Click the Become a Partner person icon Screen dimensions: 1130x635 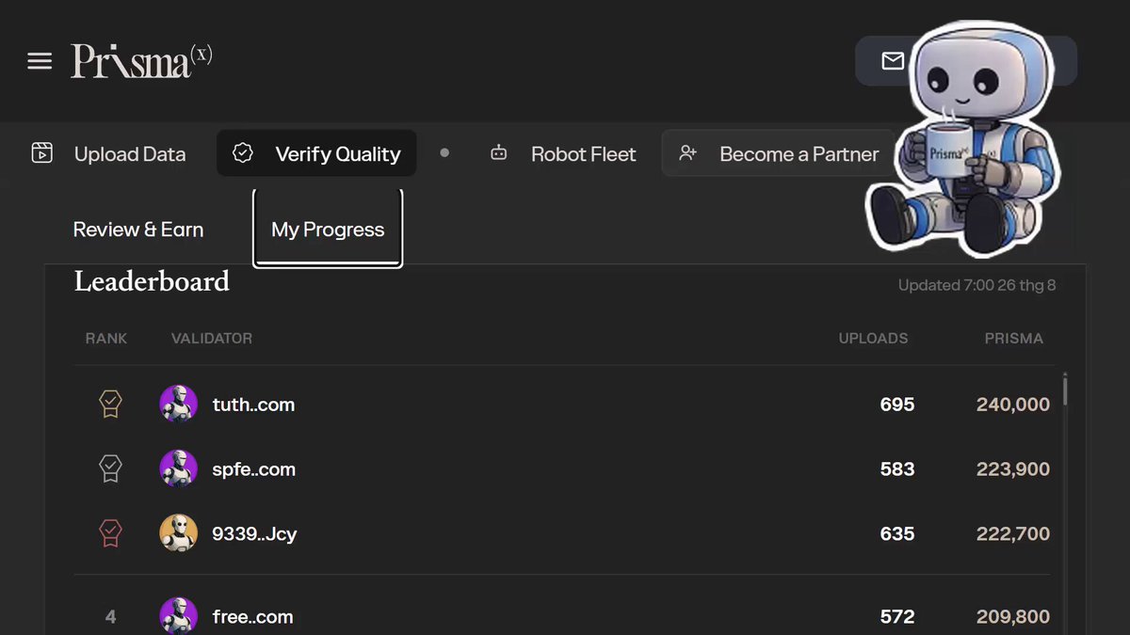pos(688,153)
